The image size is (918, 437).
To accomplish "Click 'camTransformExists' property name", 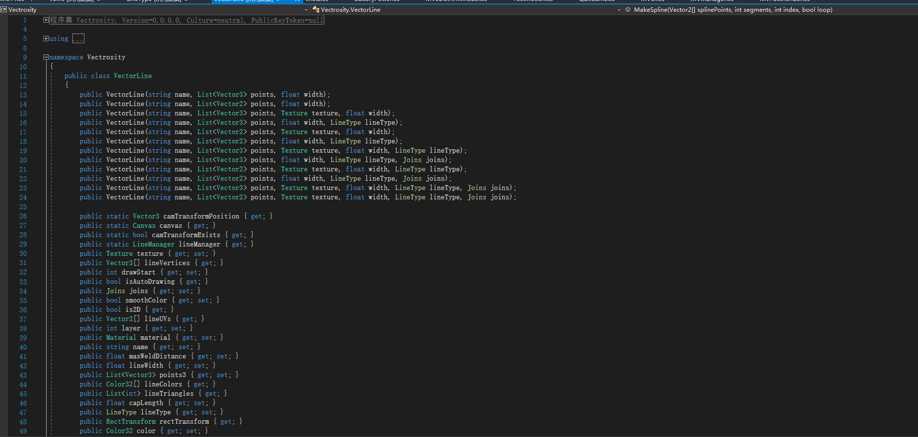I will [x=186, y=235].
